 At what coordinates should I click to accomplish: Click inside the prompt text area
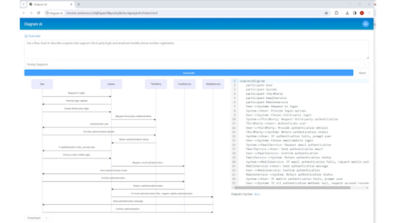click(196, 49)
